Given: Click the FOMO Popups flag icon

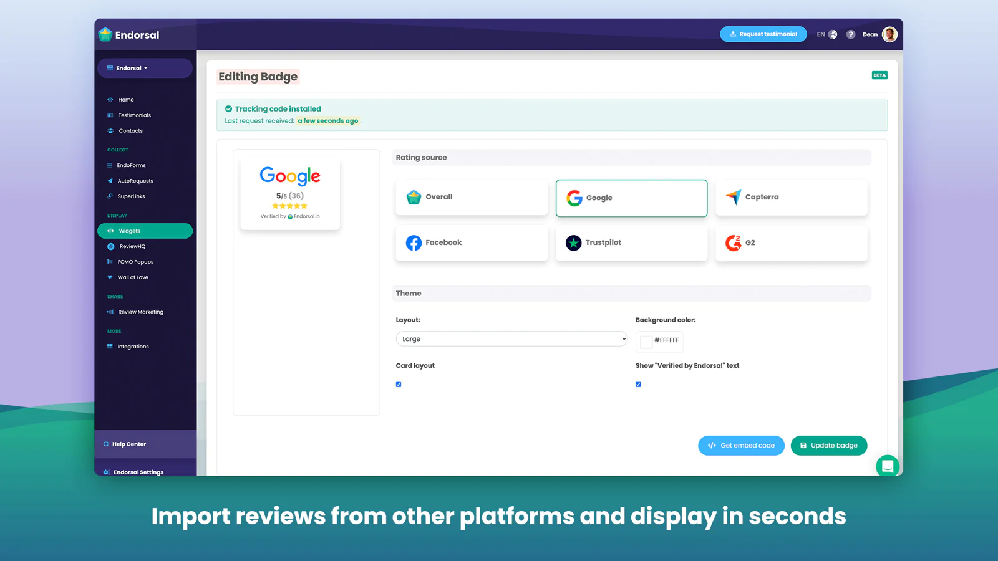Looking at the screenshot, I should coord(110,262).
